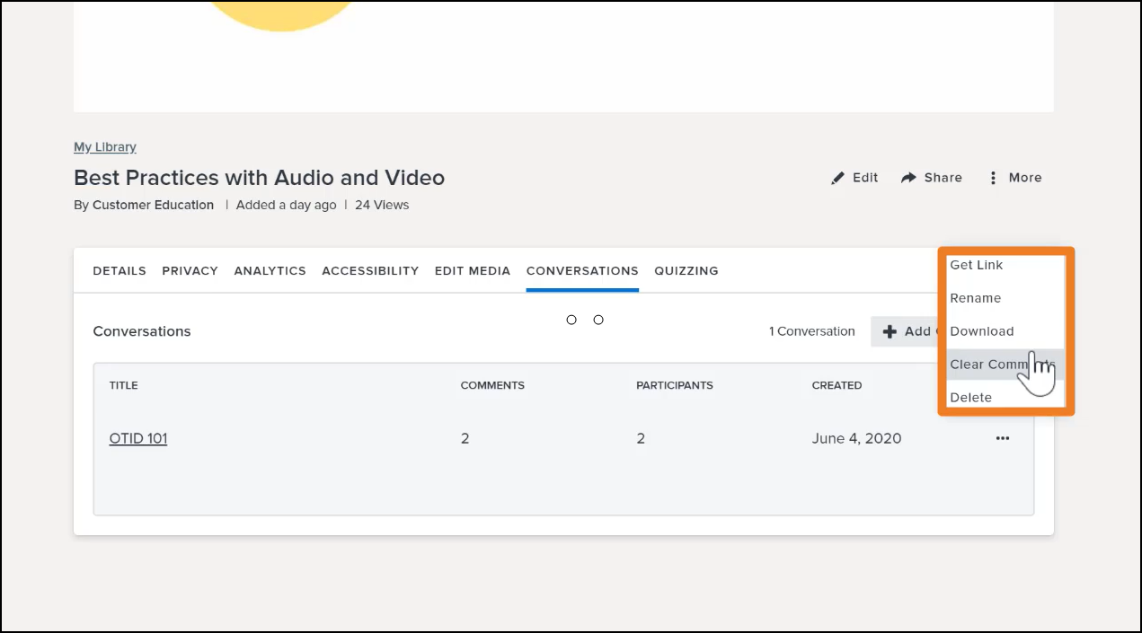1142x633 pixels.
Task: Click the Share button label
Action: 943,178
